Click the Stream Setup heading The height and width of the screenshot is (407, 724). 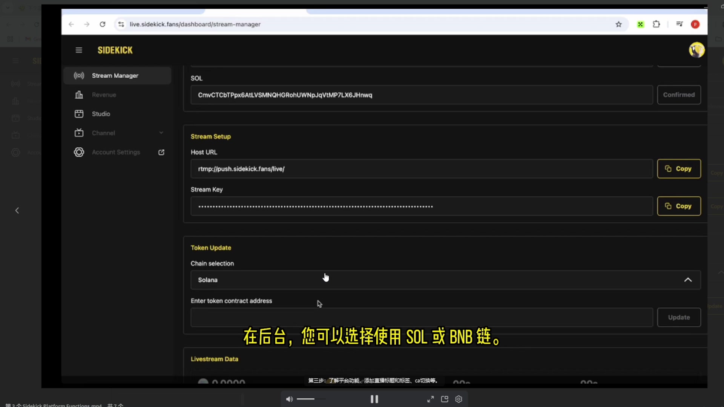pos(211,136)
